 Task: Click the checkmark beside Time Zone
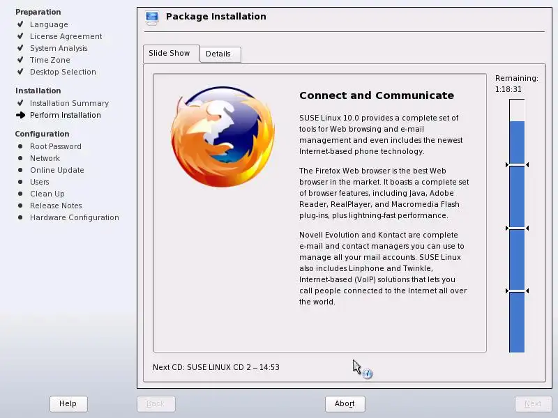coord(20,60)
